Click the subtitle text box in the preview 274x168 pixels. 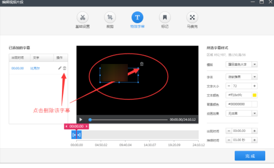pos(119,75)
